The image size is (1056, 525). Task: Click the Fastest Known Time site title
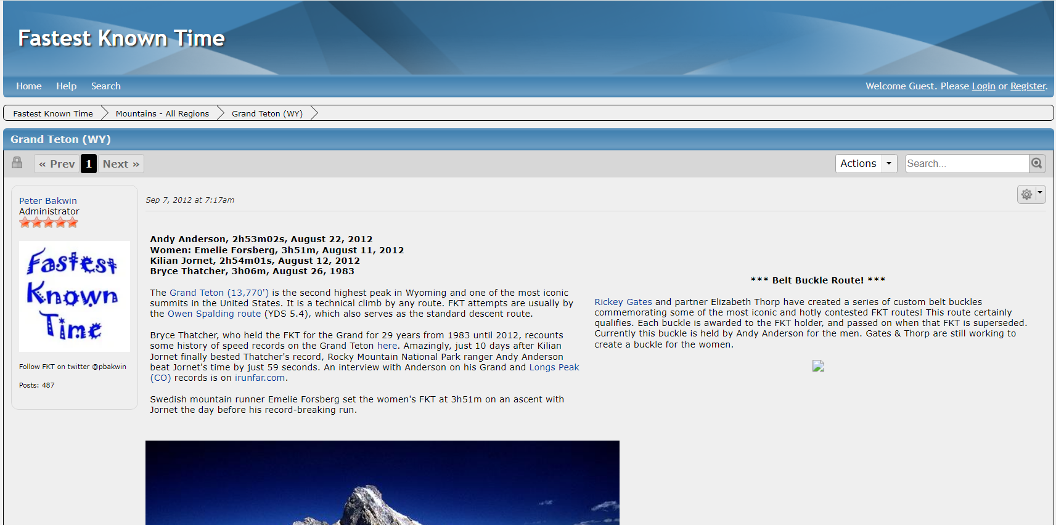click(x=121, y=38)
